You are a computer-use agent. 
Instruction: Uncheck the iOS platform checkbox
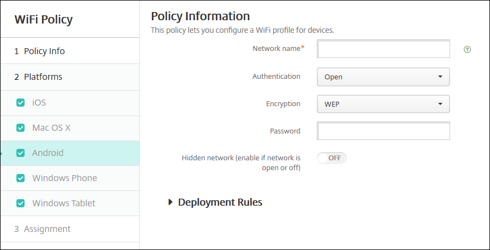coord(21,102)
